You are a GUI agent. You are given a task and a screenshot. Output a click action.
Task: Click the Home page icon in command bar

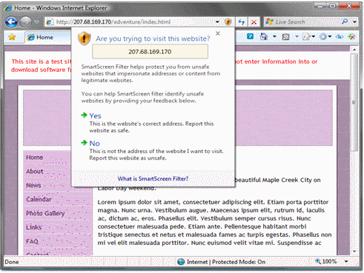[264, 37]
